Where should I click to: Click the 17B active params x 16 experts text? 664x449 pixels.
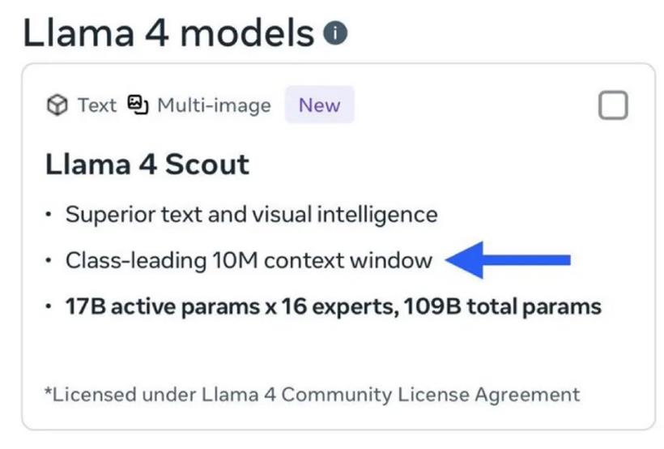[232, 306]
